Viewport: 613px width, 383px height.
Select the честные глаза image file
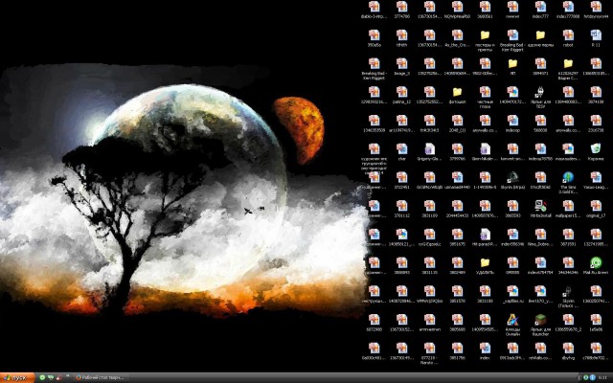485,92
